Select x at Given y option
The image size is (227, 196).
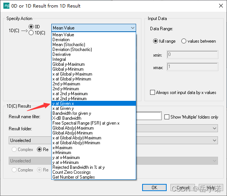pyautogui.click(x=94, y=108)
